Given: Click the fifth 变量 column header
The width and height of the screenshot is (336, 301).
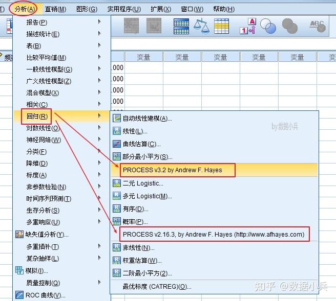Looking at the screenshot, I should pyautogui.click(x=297, y=57).
